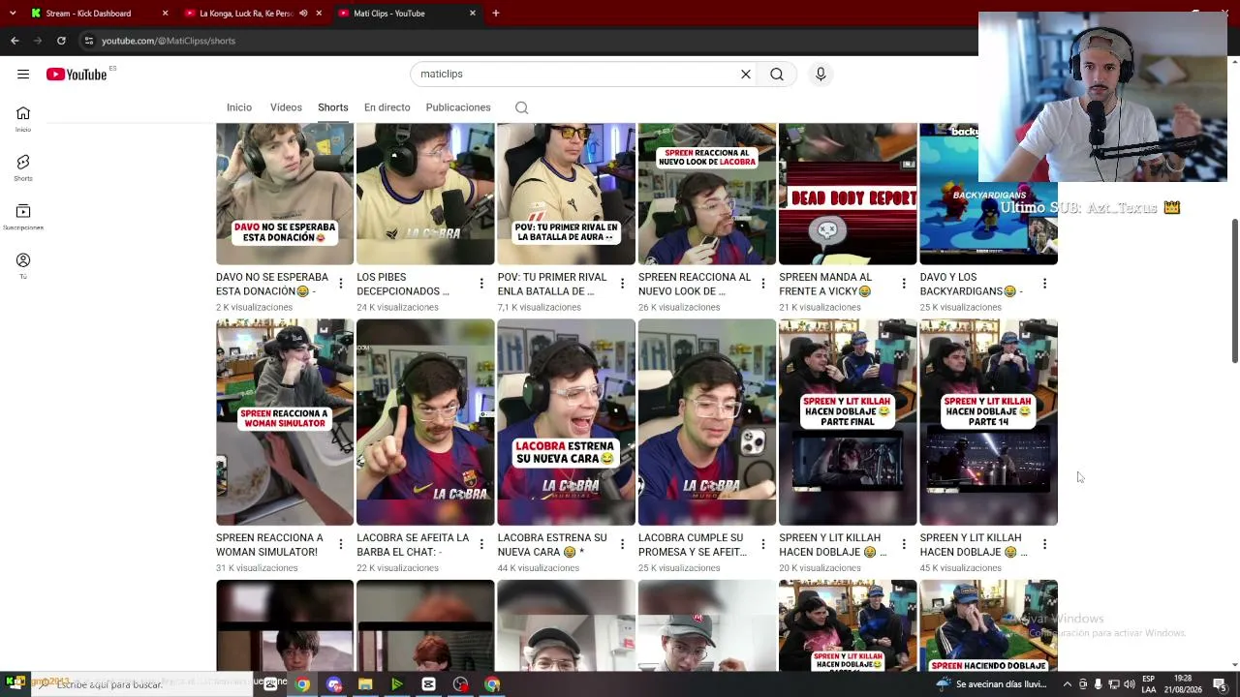The height and width of the screenshot is (697, 1240).
Task: Open options for POV: TU PRIMER RIVAL short
Action: 622,284
